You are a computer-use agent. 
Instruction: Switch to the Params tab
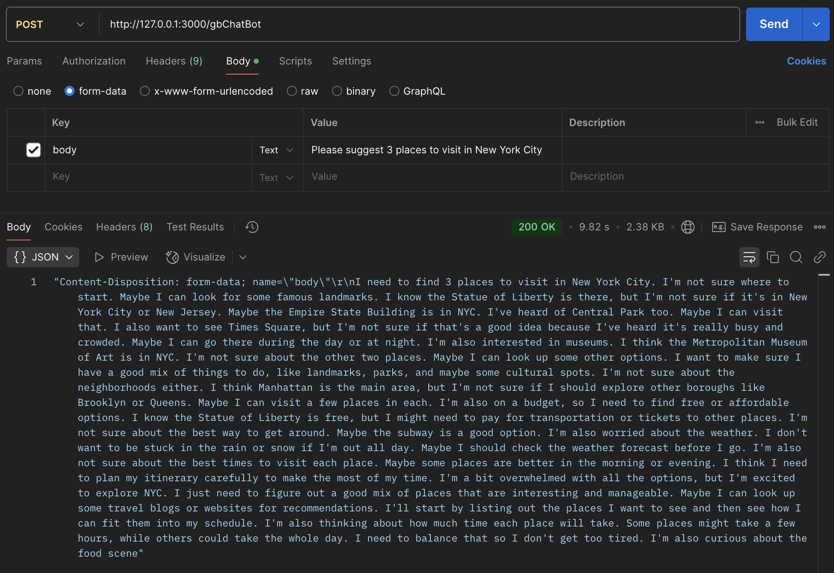pyautogui.click(x=24, y=61)
